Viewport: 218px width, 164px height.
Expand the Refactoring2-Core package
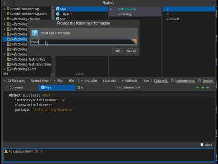5,69
